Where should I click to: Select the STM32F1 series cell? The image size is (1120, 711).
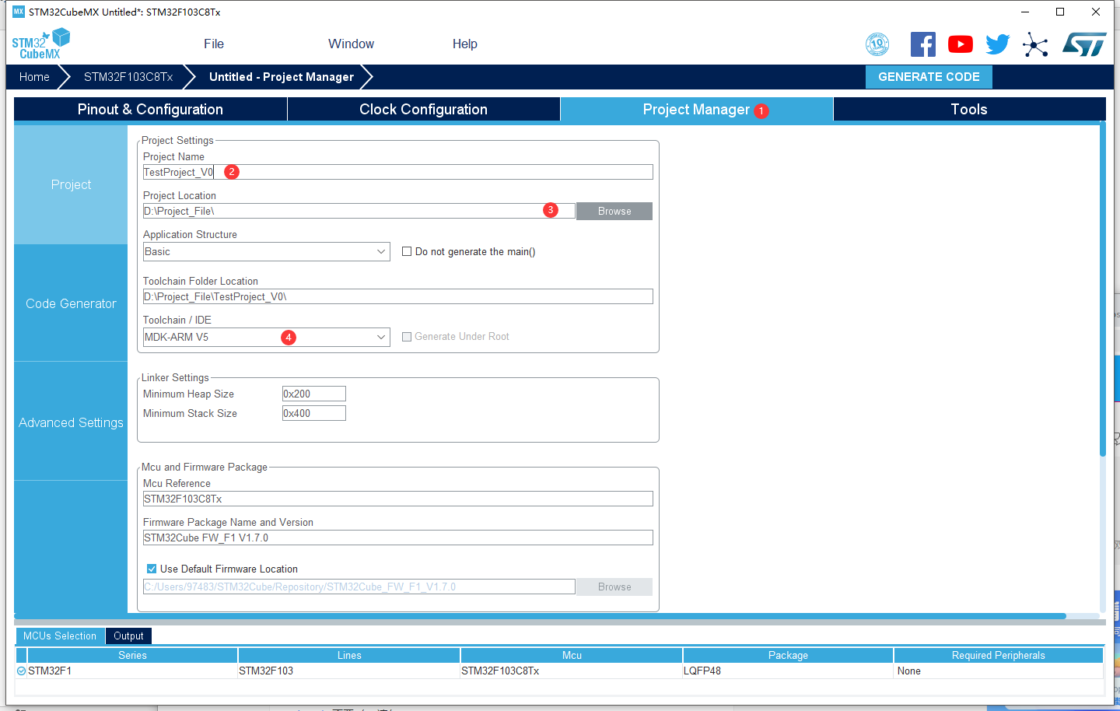(132, 671)
